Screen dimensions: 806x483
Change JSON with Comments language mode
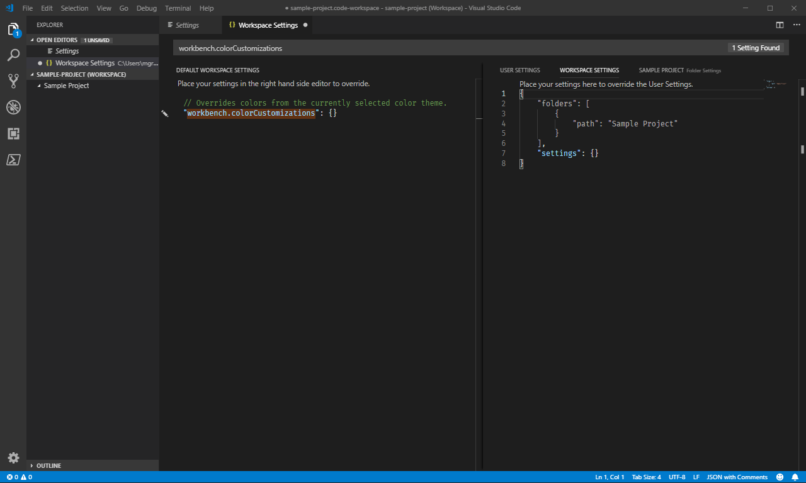pos(737,477)
